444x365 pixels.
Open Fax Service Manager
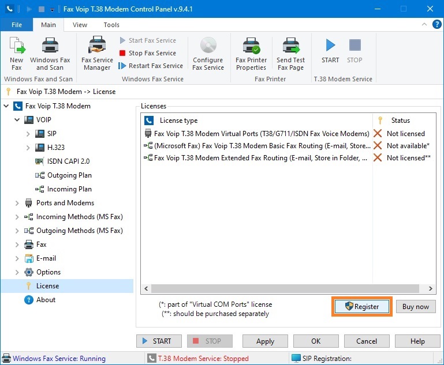point(97,54)
